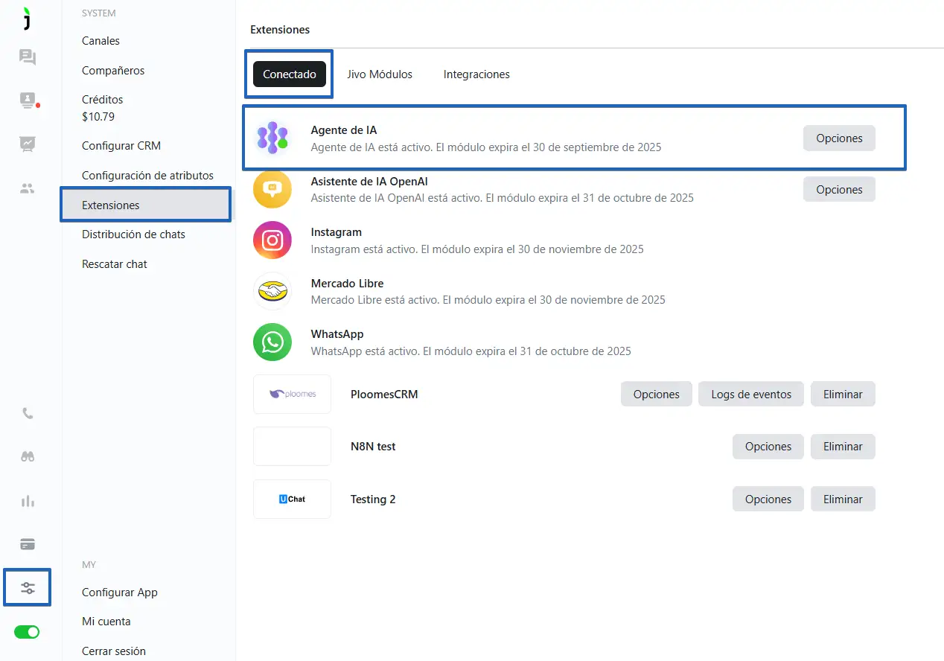This screenshot has height=661, width=944.
Task: Select the Conectado tab
Action: pyautogui.click(x=290, y=74)
